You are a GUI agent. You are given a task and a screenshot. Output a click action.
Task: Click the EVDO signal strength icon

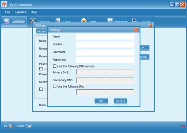29,126
